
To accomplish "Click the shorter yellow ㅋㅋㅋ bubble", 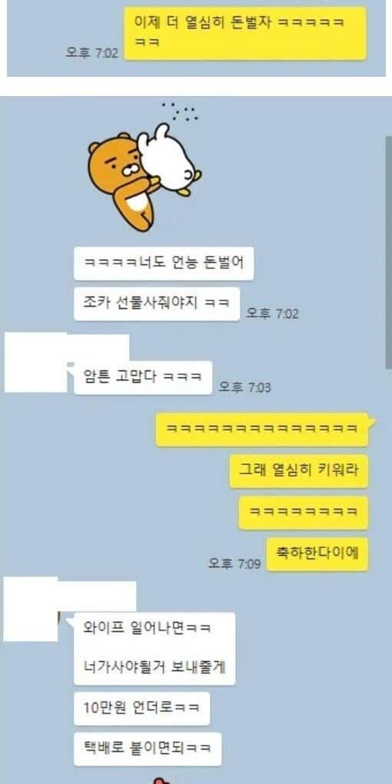I will pyautogui.click(x=303, y=513).
